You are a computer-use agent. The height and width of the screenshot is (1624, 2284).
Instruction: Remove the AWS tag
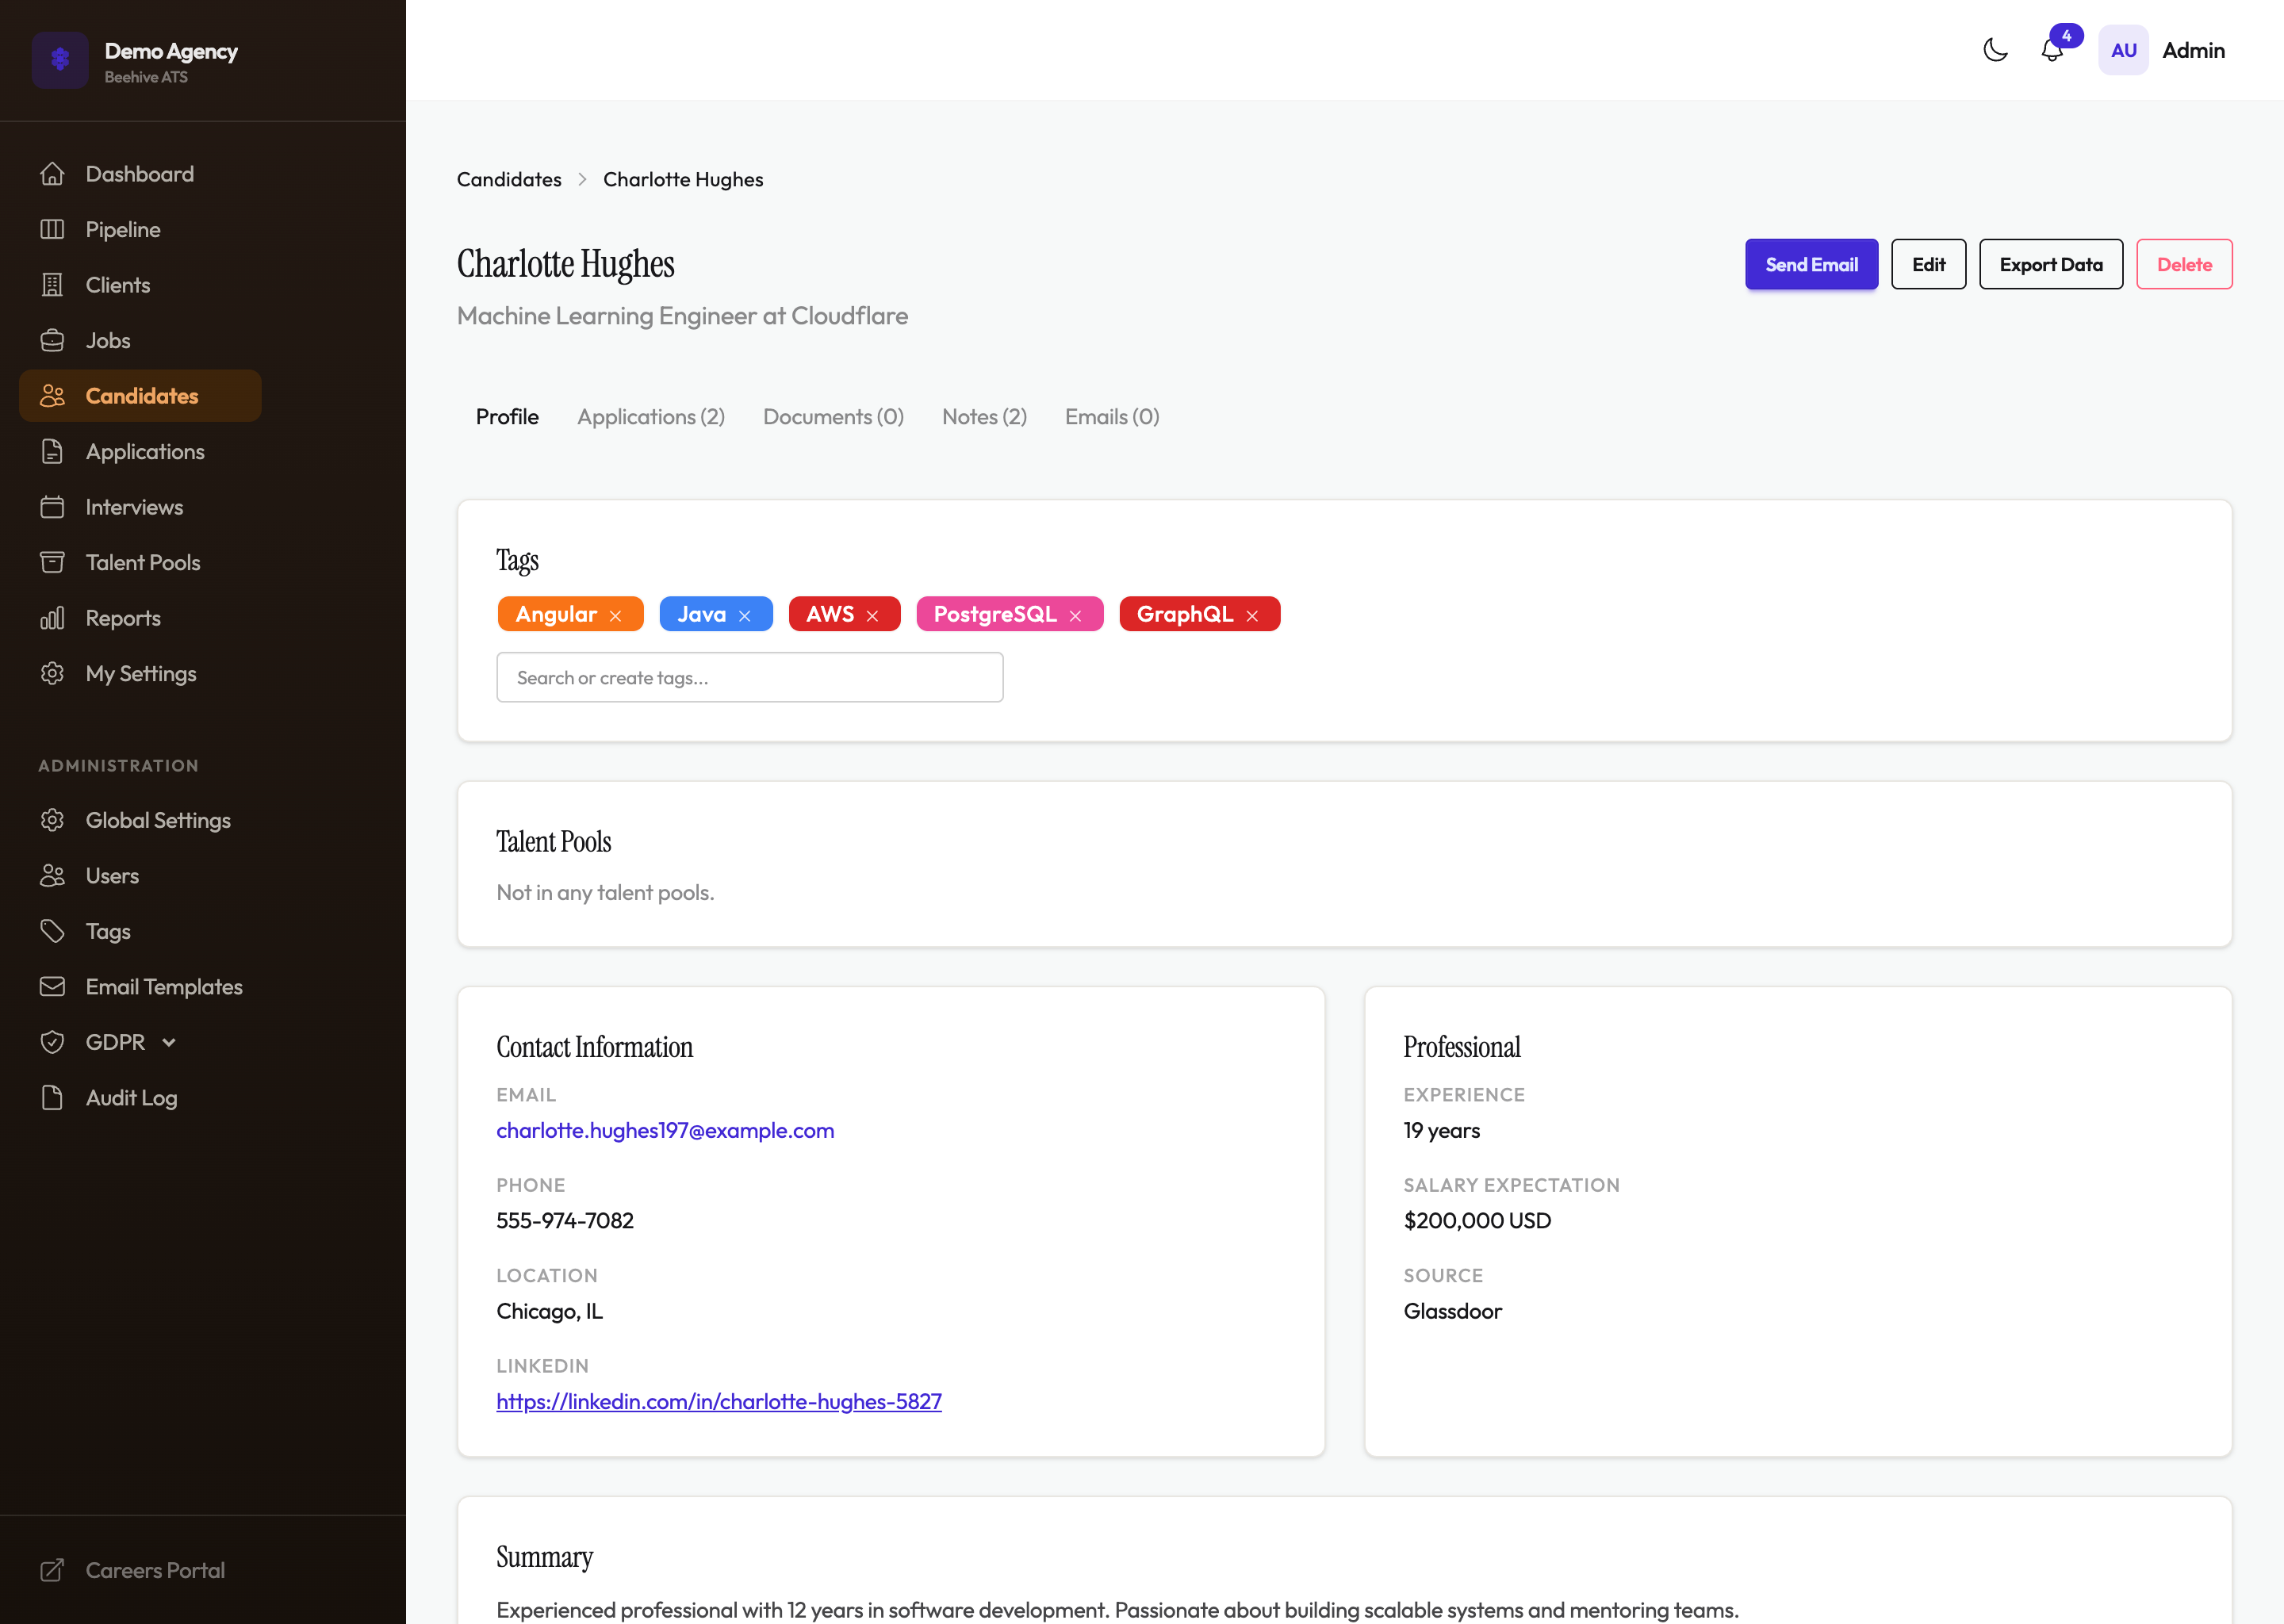tap(874, 614)
